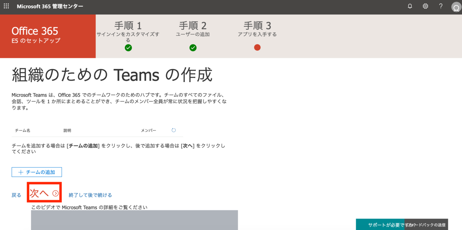The height and width of the screenshot is (230, 462).
Task: Open the settings gear
Action: pos(425,6)
